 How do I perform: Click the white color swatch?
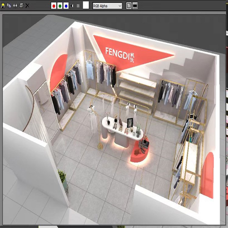click(86, 5)
